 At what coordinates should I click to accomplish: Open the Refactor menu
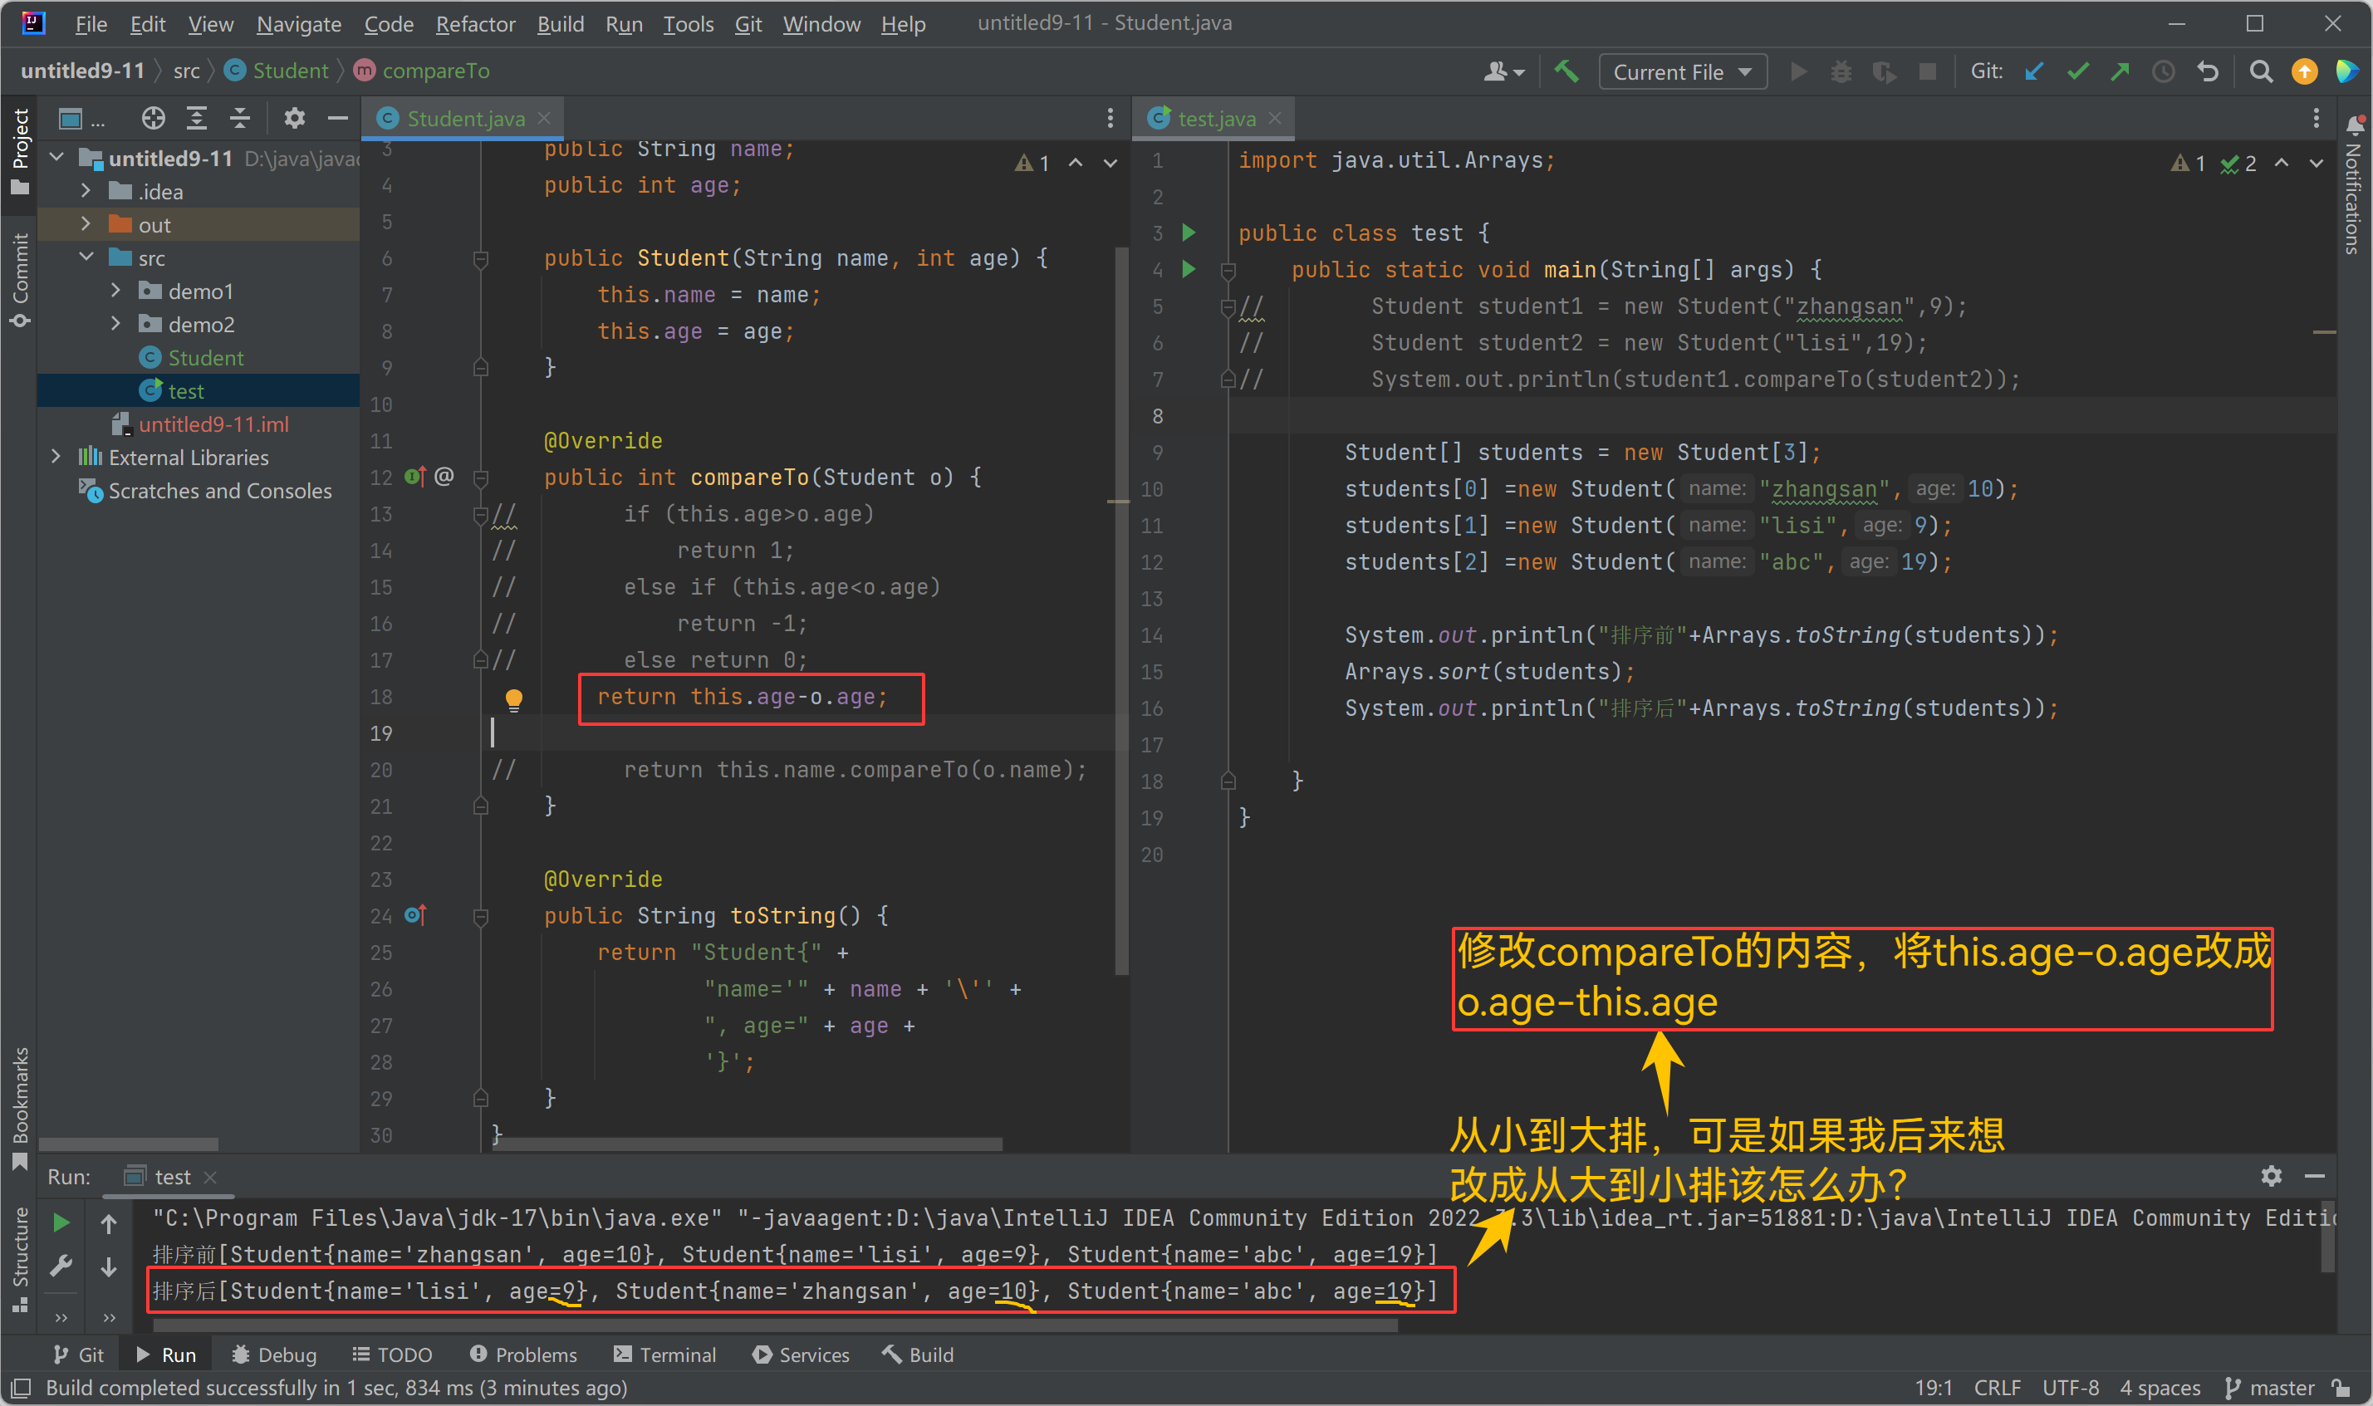476,24
